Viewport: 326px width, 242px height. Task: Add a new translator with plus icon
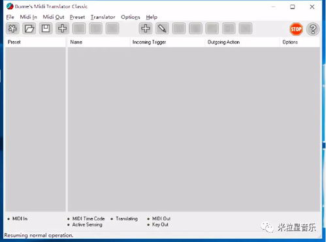pos(146,29)
